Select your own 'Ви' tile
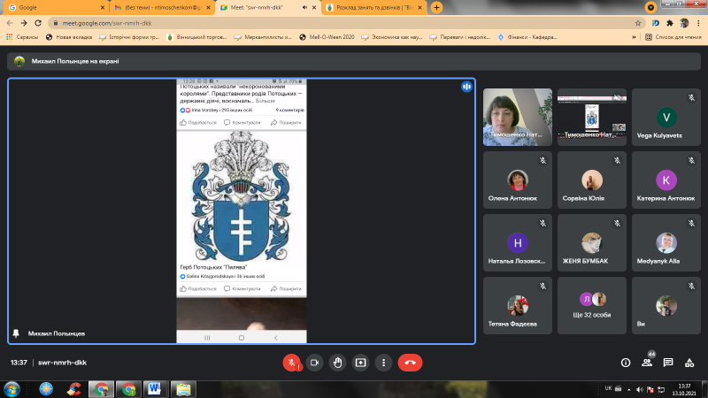The image size is (708, 398). click(x=666, y=305)
